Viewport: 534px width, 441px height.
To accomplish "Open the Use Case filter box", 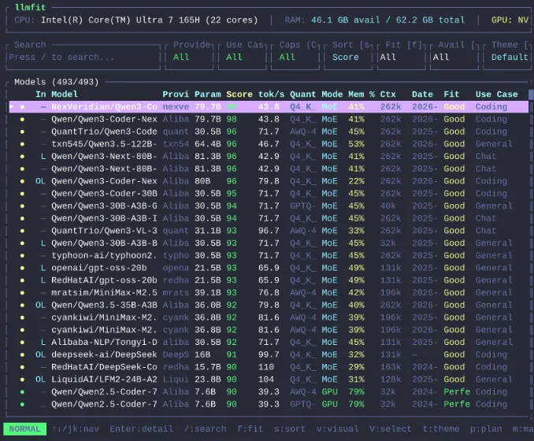I will pos(242,57).
